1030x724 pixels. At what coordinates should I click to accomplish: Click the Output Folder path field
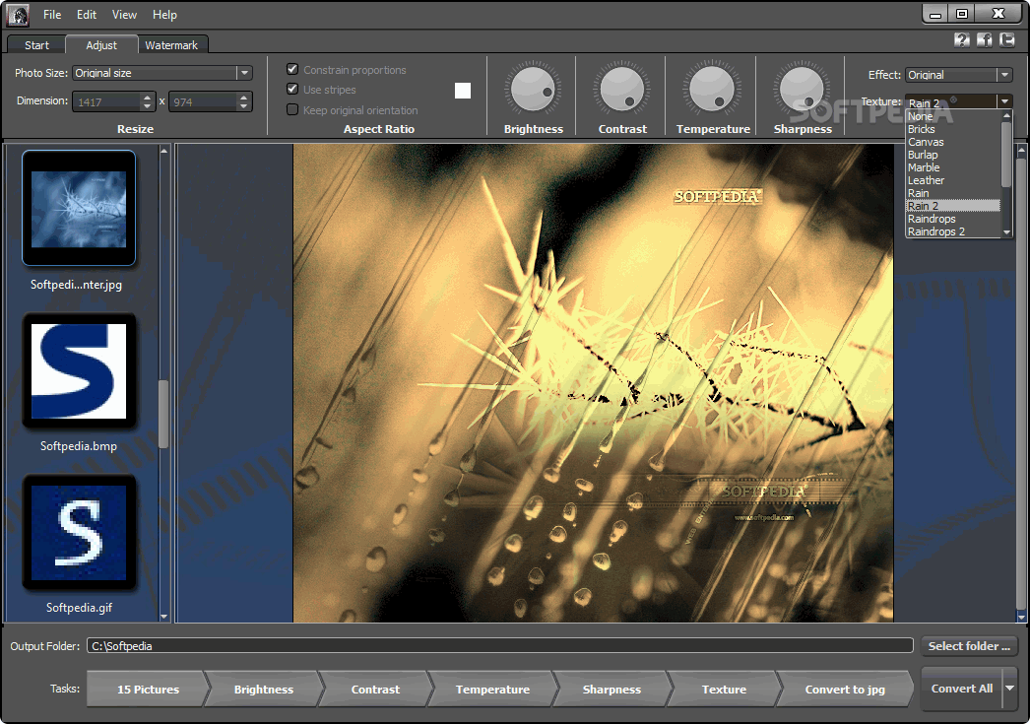click(499, 646)
